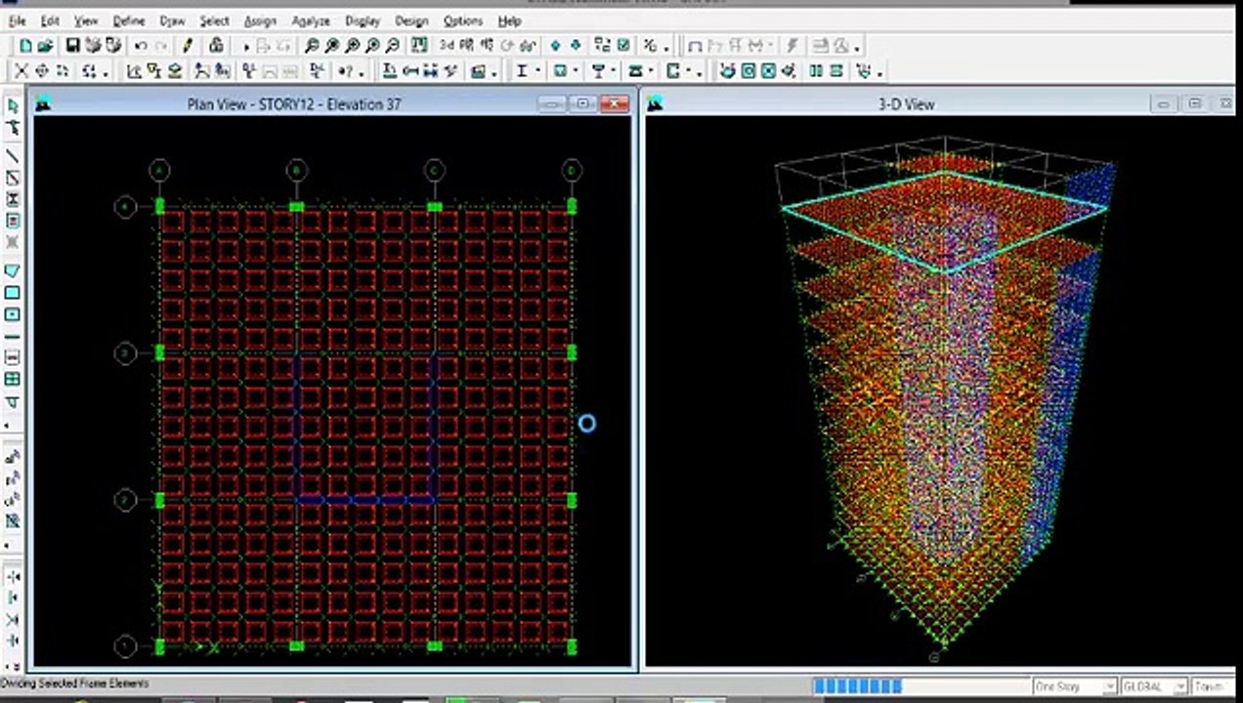Maximize the Plan View window
The image size is (1243, 703).
(582, 103)
